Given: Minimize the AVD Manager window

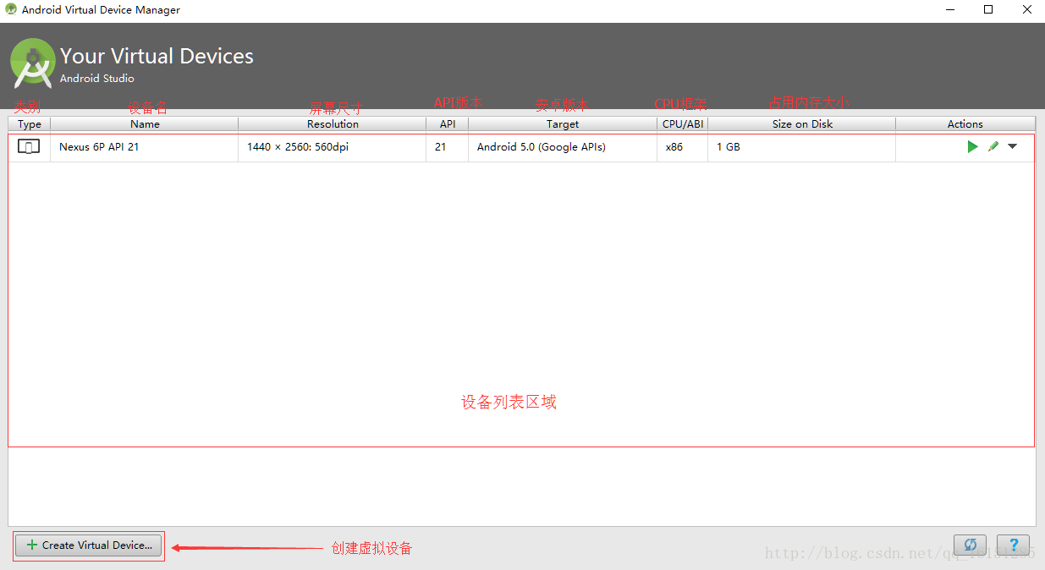Looking at the screenshot, I should coord(949,10).
